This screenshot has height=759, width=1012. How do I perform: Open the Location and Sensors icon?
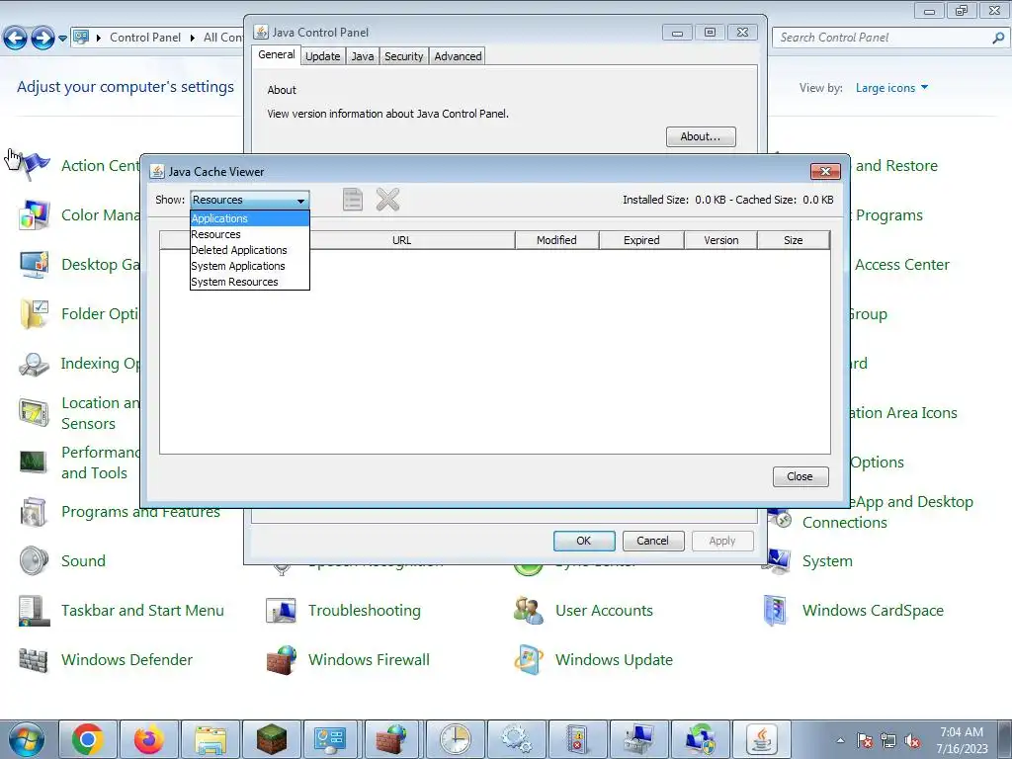[34, 413]
